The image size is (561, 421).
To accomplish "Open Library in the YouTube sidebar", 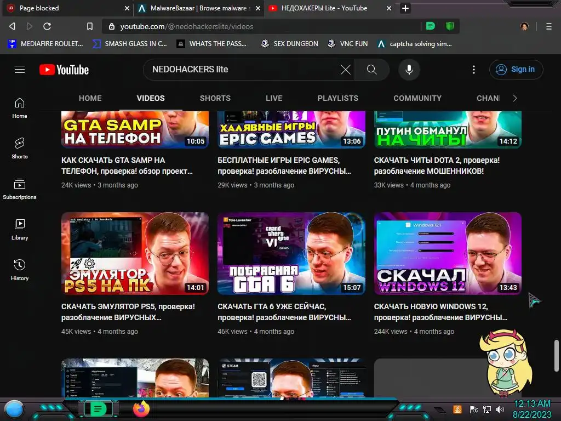I will 20,229.
